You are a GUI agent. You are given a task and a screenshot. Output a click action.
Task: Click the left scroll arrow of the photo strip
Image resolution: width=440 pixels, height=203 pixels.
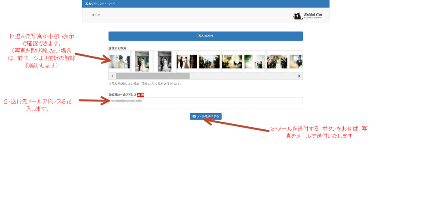pyautogui.click(x=112, y=76)
